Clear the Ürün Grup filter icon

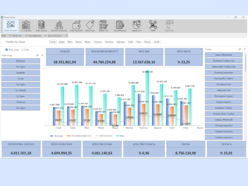(x=38, y=55)
